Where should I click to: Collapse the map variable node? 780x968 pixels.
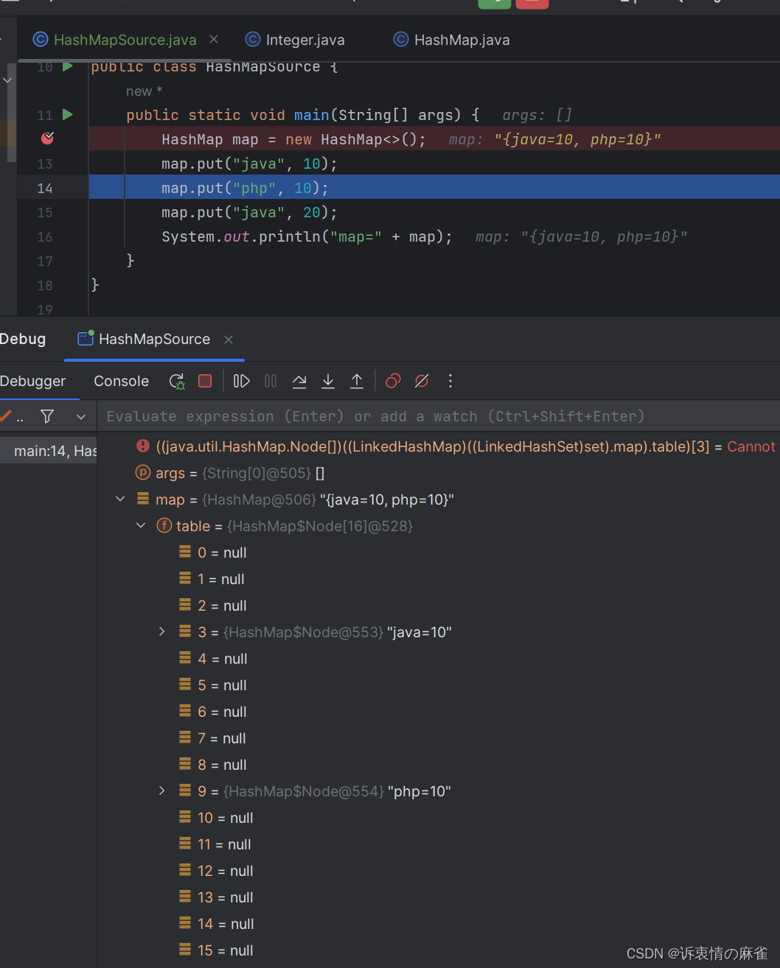pyautogui.click(x=120, y=499)
